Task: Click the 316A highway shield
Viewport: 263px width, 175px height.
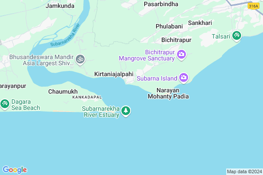Action: pyautogui.click(x=253, y=6)
